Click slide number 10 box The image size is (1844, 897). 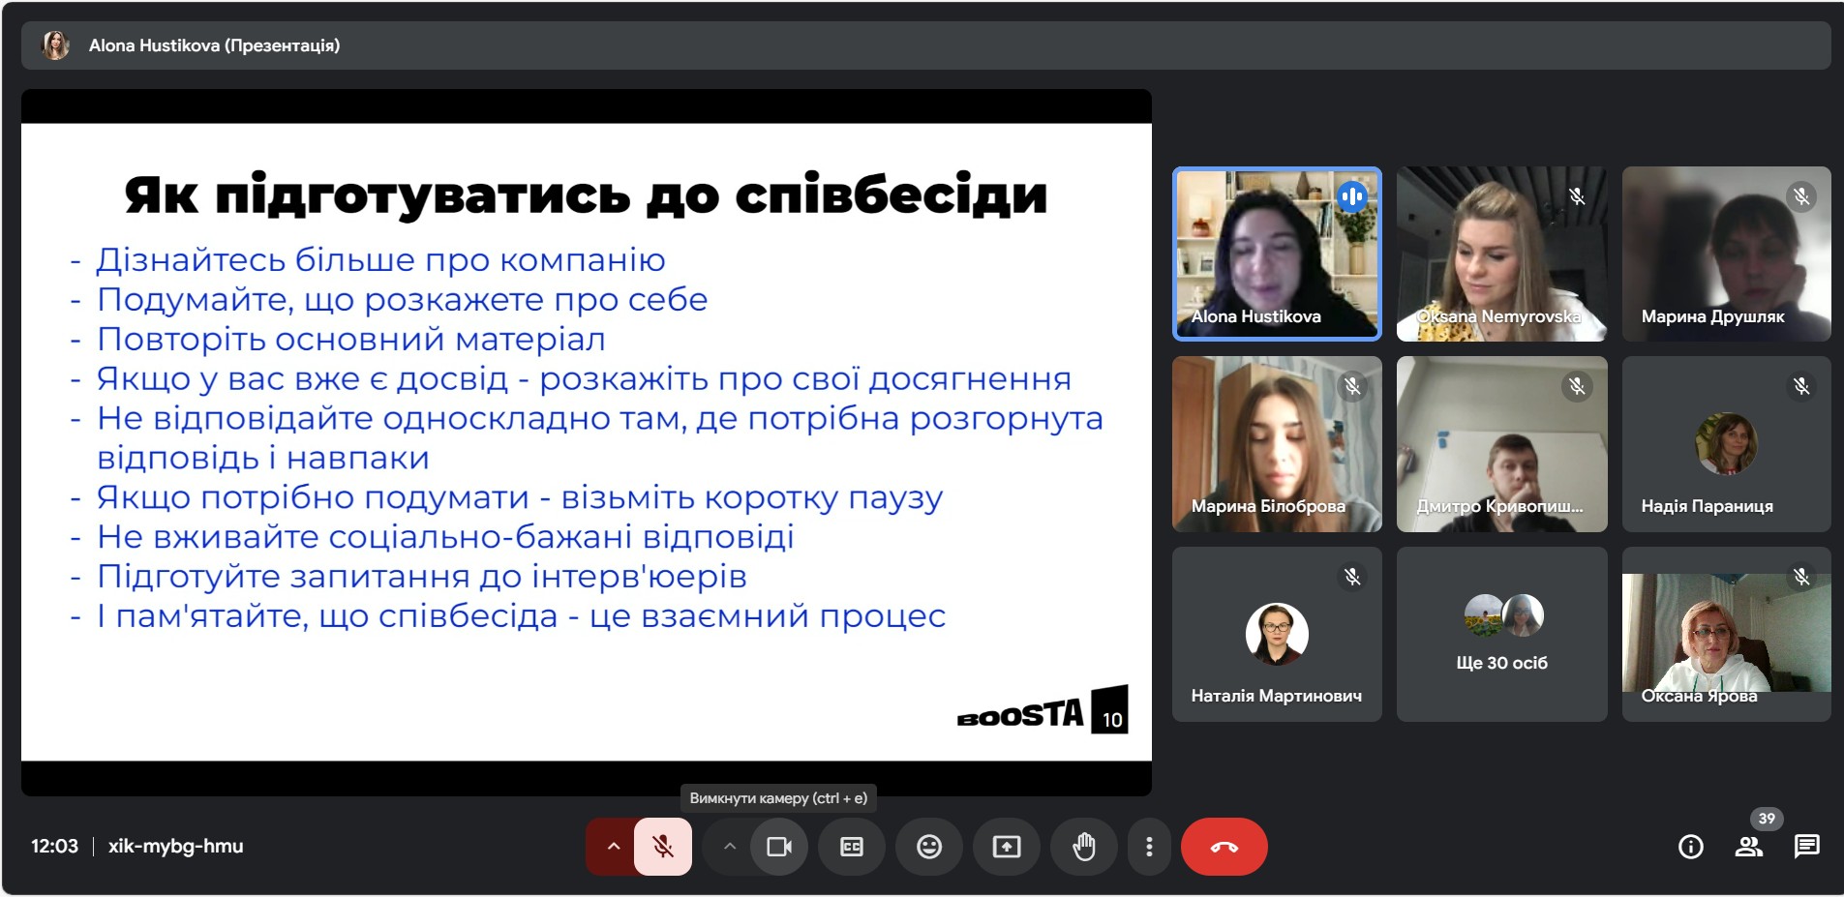[1110, 710]
